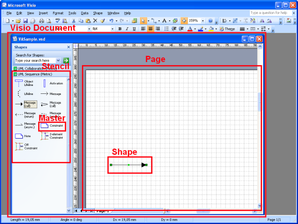Click the Search for Shapes input field
The height and width of the screenshot is (224, 298).
pos(36,61)
